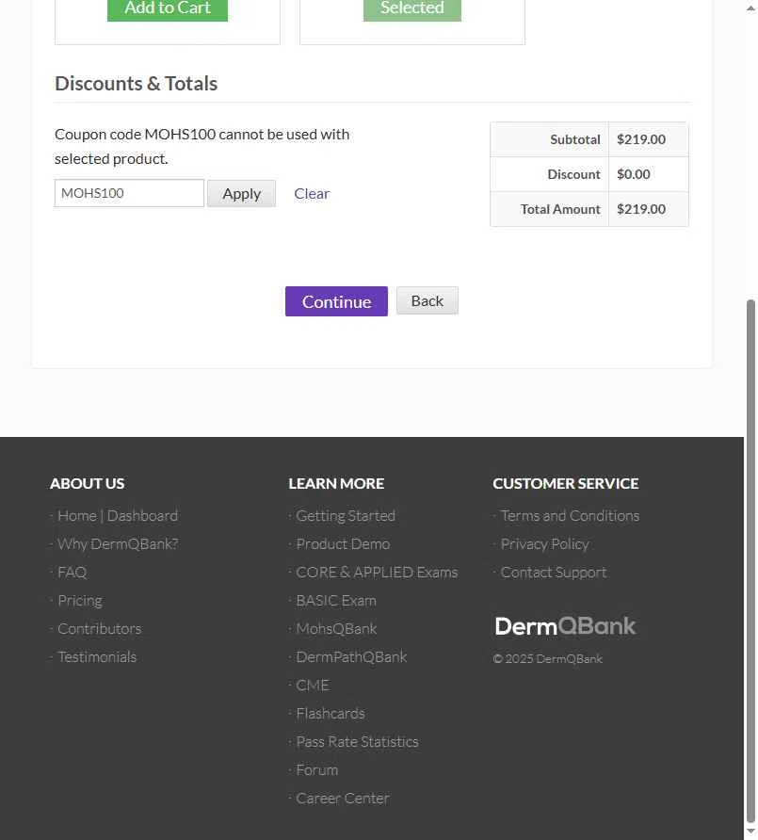Apply the coupon code
This screenshot has height=840, width=758.
pos(242,193)
